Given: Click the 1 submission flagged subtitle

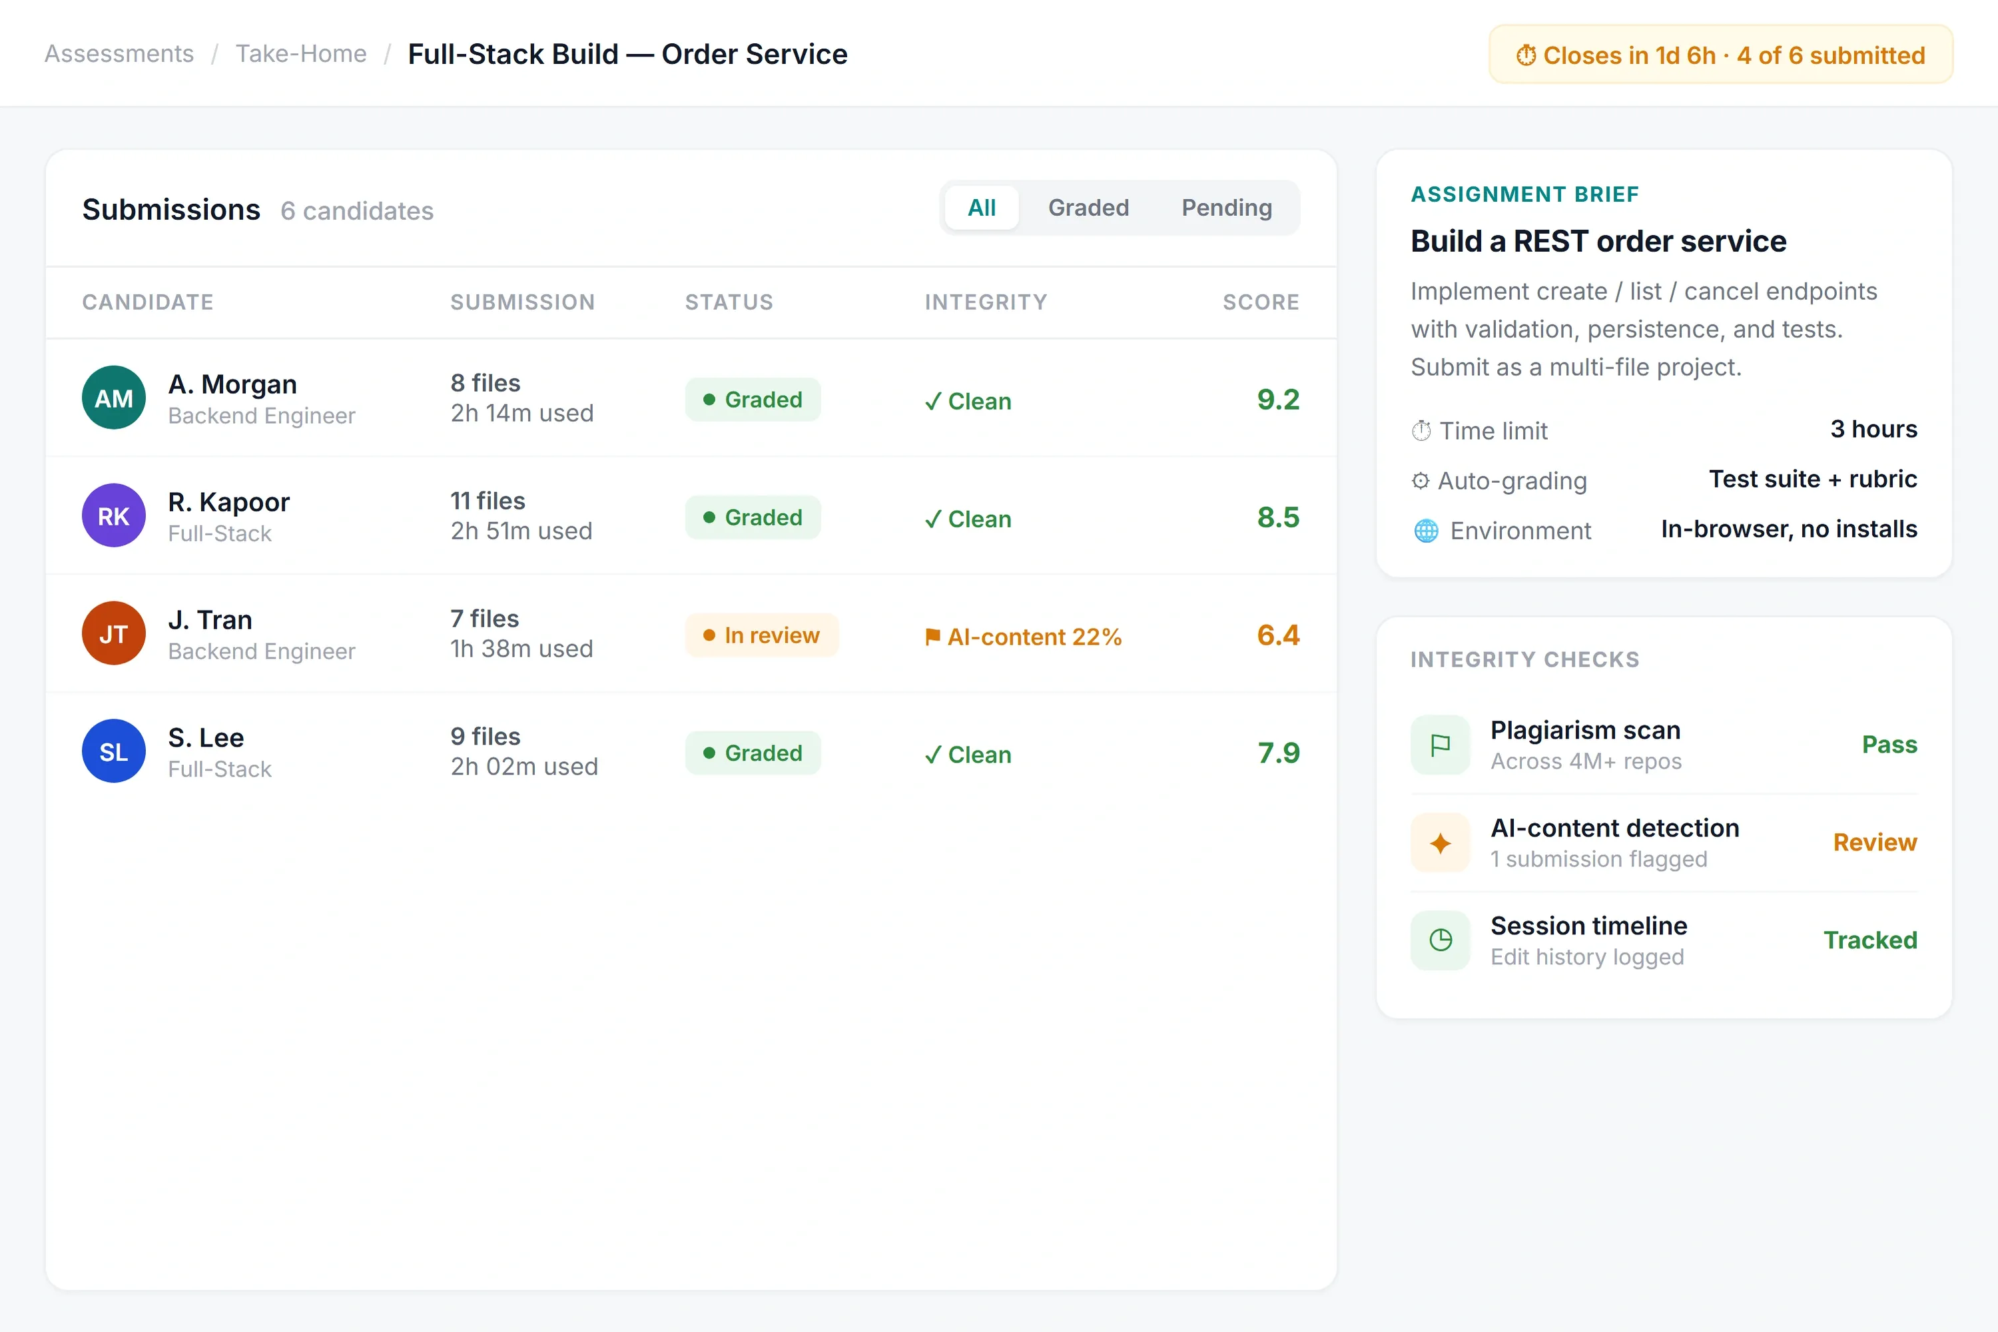Looking at the screenshot, I should (1599, 859).
